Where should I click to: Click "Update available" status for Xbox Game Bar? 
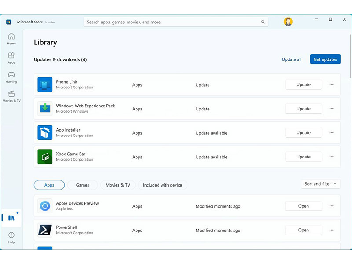[x=211, y=157]
